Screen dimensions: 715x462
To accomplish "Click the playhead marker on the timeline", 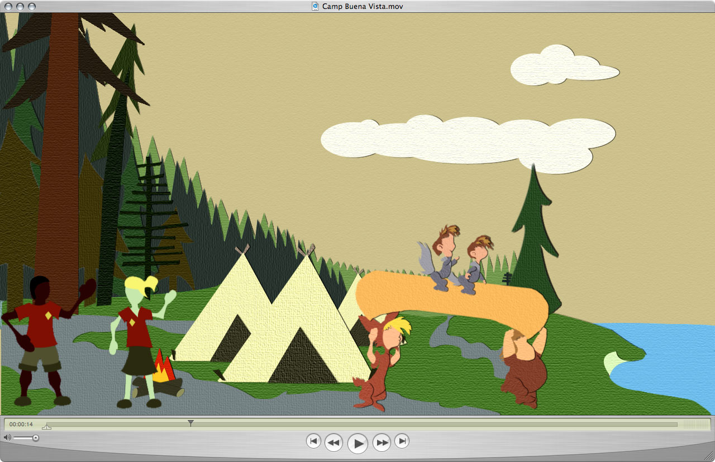I will pos(190,423).
